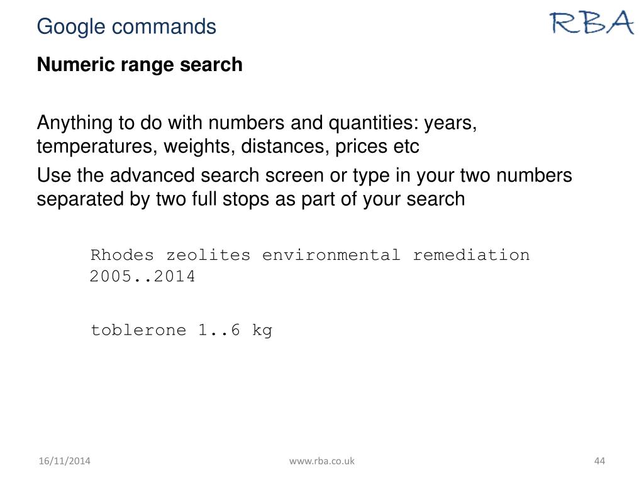This screenshot has width=644, height=483.
Task: Click the RBA logo
Action: coord(592,22)
